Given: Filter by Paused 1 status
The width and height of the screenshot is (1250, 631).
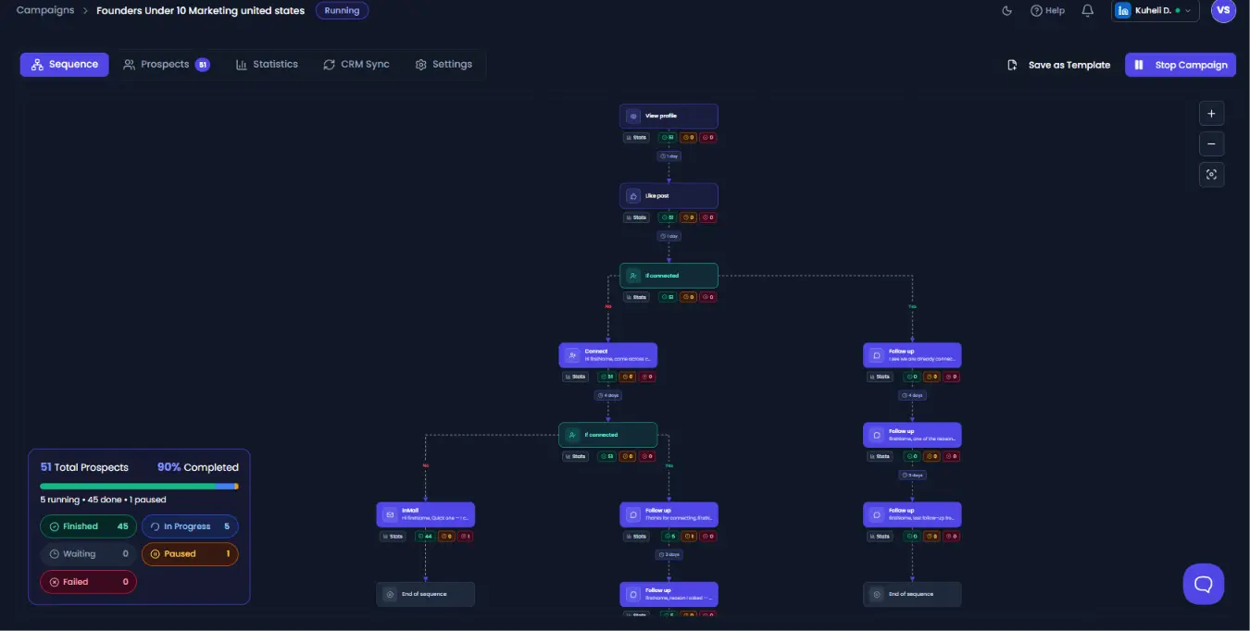Looking at the screenshot, I should (190, 554).
